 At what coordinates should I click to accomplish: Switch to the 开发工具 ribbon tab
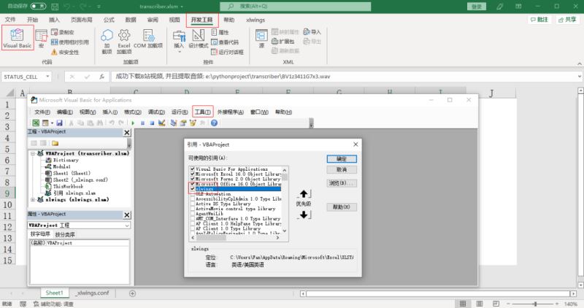[x=202, y=20]
